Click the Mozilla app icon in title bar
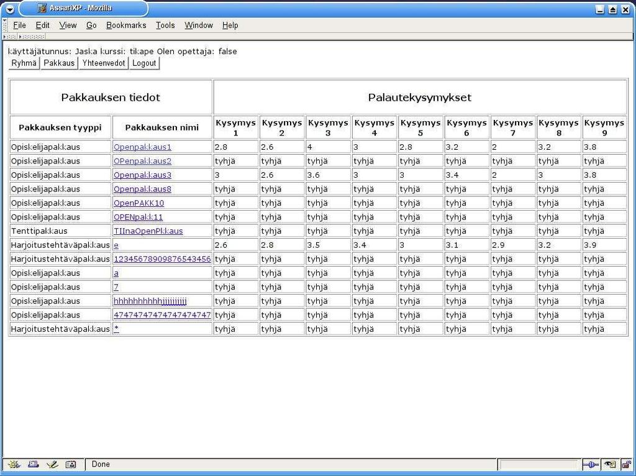 point(42,8)
